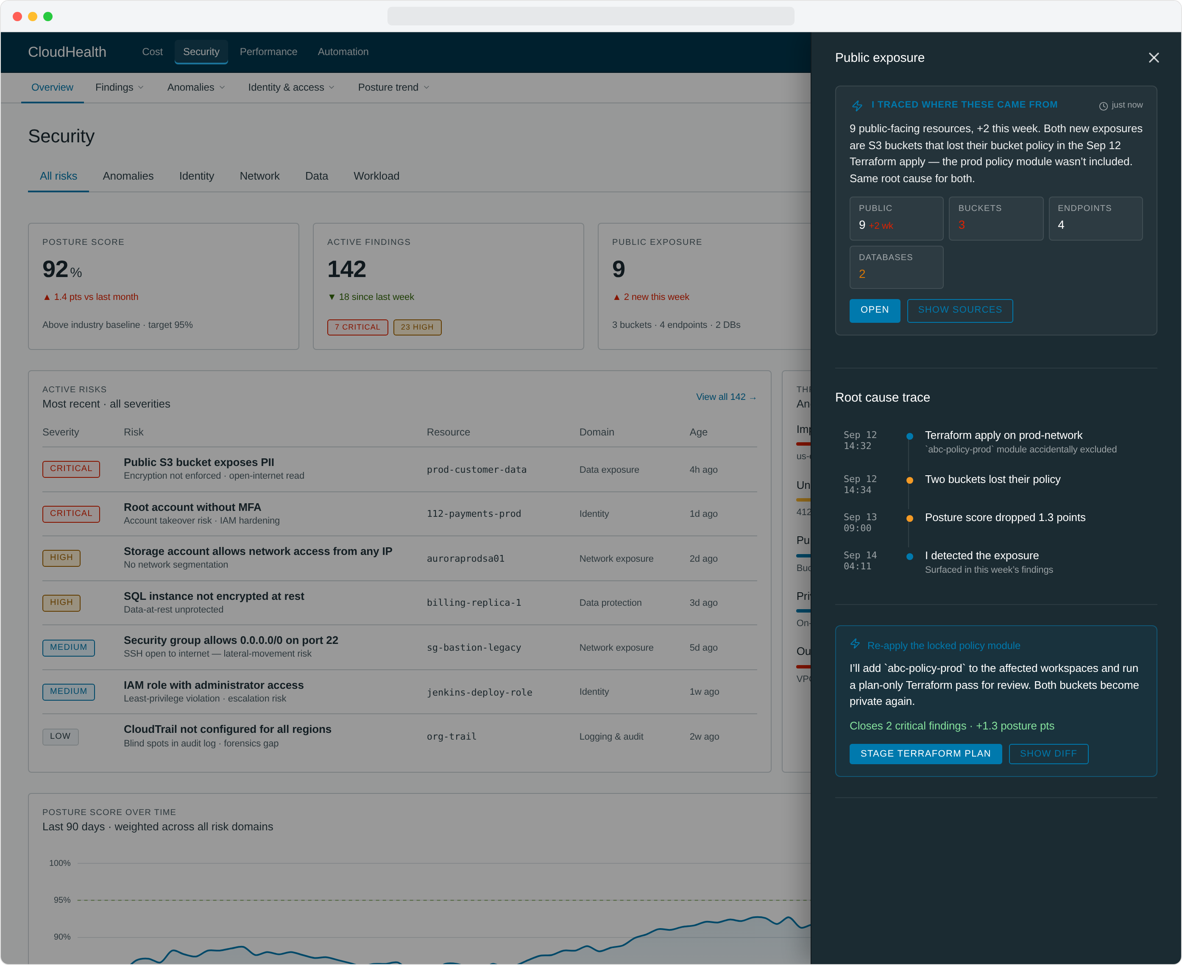
Task: Open the Automation section
Action: [343, 52]
